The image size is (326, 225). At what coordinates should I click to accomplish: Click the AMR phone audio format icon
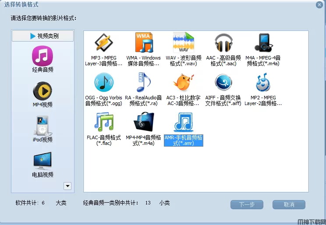tap(183, 122)
